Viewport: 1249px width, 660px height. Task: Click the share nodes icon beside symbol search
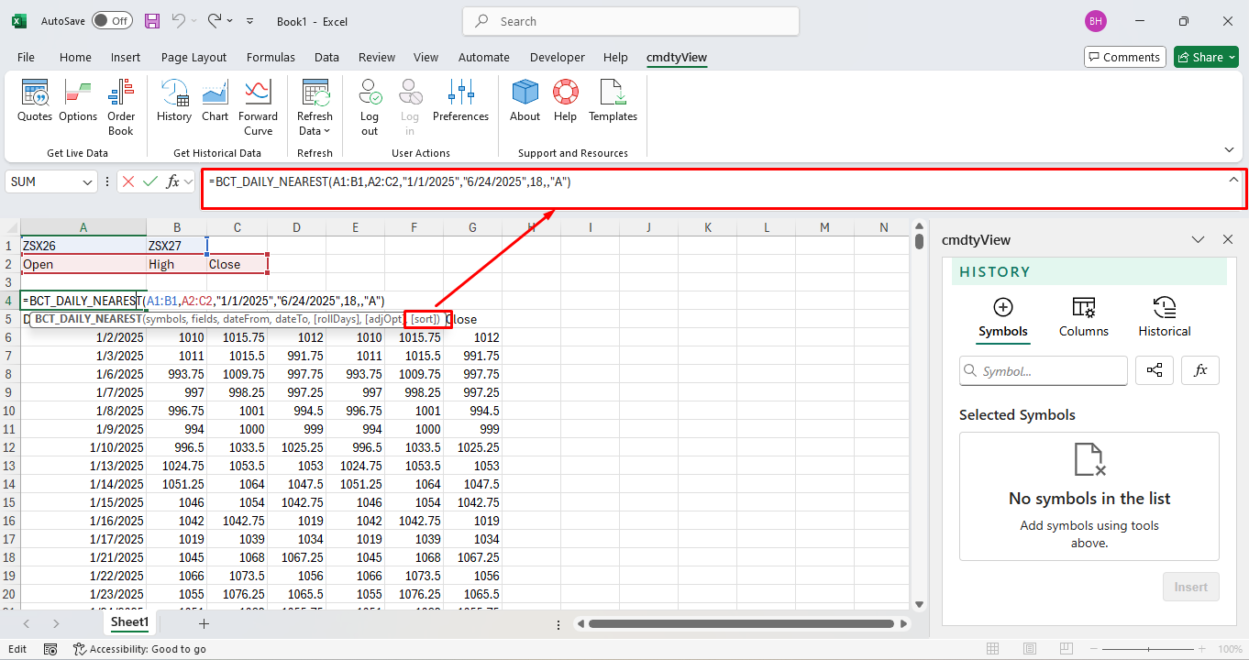tap(1155, 370)
